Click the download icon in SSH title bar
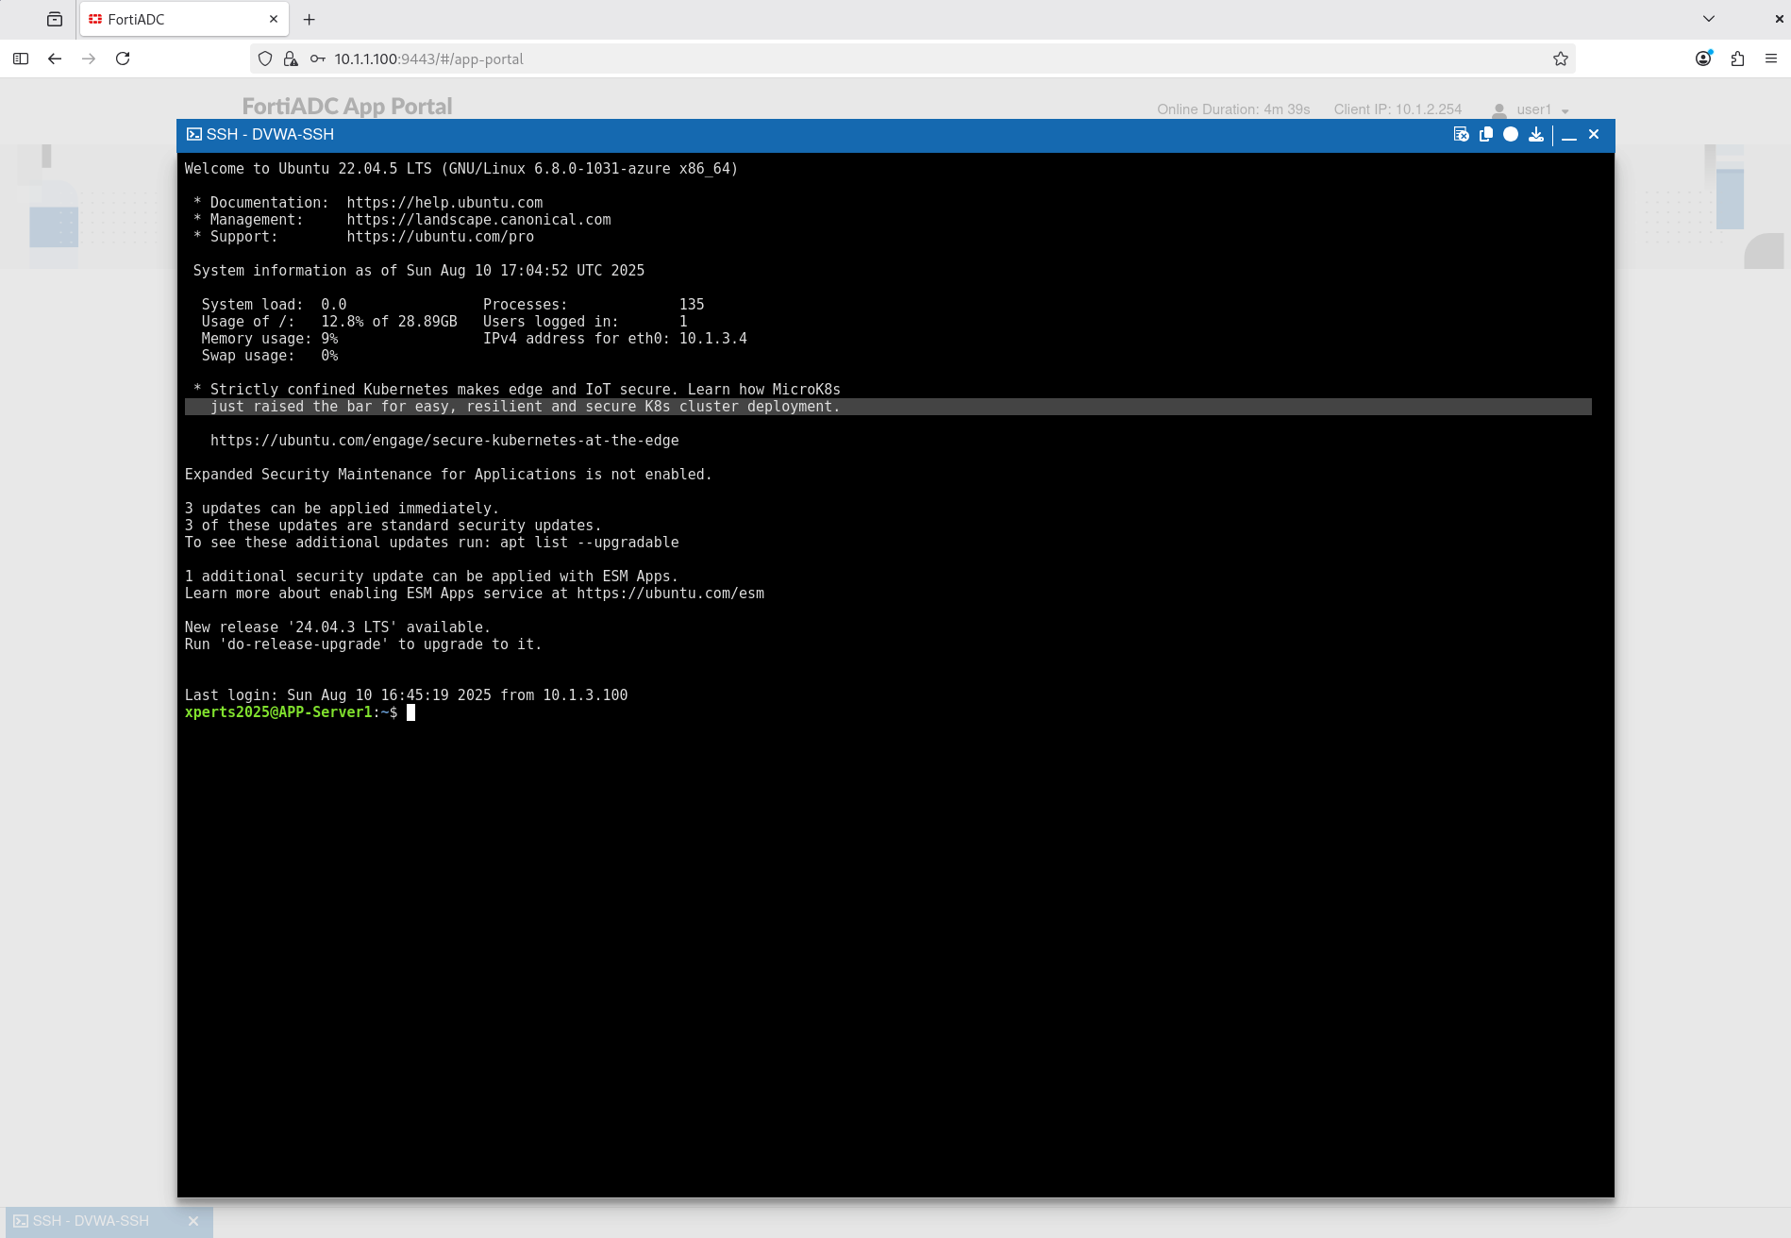Screen dimensions: 1791x1238 click(x=1536, y=135)
